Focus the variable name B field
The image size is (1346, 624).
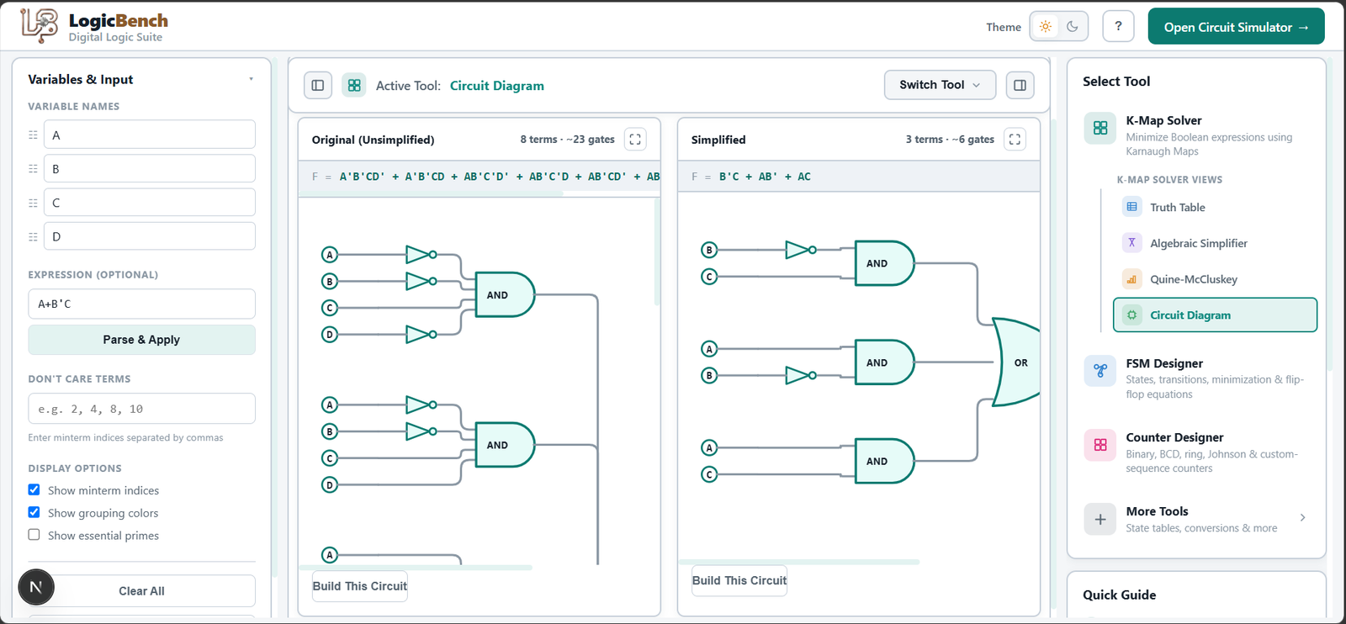coord(150,168)
